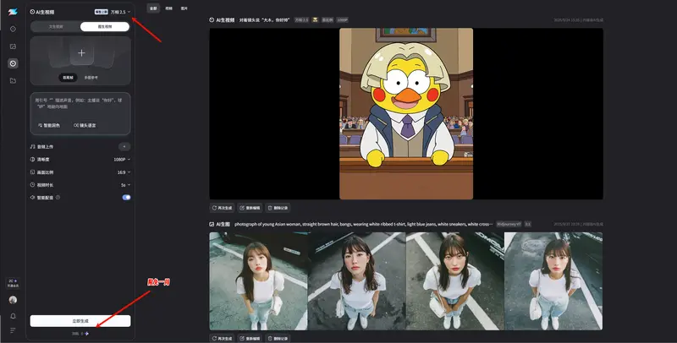677x343 pixels.
Task: Click the user avatar in the sidebar
Action: click(x=13, y=300)
